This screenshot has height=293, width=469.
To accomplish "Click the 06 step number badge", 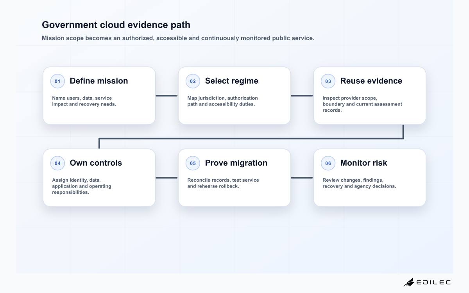I will click(x=328, y=163).
